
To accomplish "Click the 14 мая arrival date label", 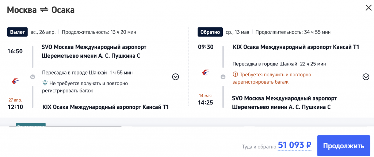I will click(x=205, y=96).
